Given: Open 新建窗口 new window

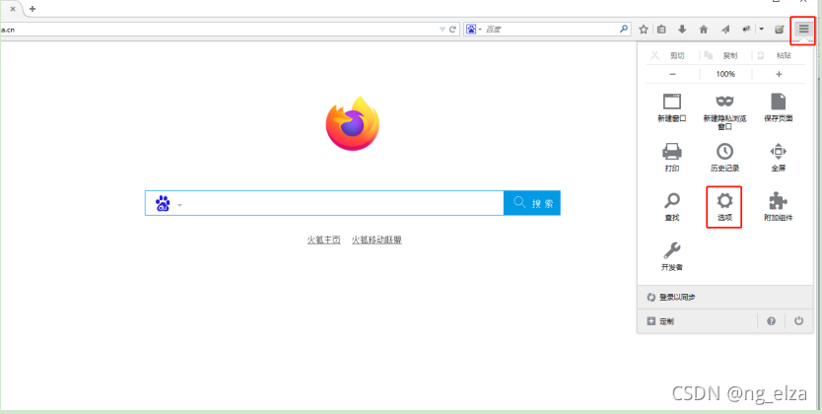Looking at the screenshot, I should pos(672,108).
